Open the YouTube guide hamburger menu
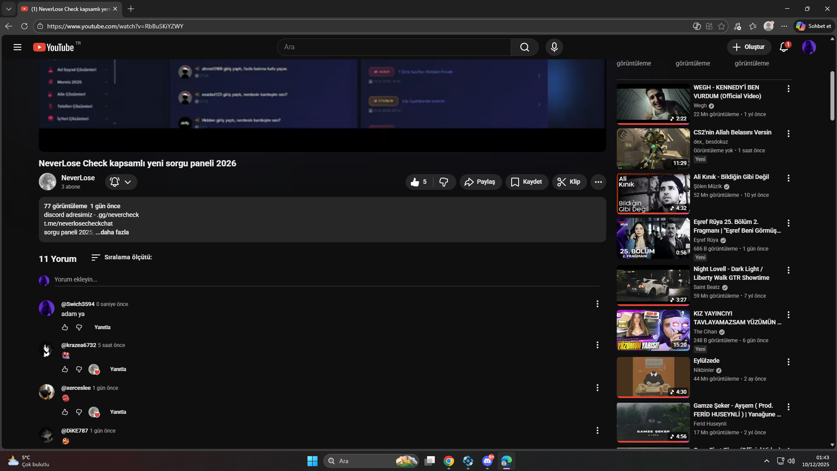Image resolution: width=837 pixels, height=471 pixels. (x=17, y=47)
